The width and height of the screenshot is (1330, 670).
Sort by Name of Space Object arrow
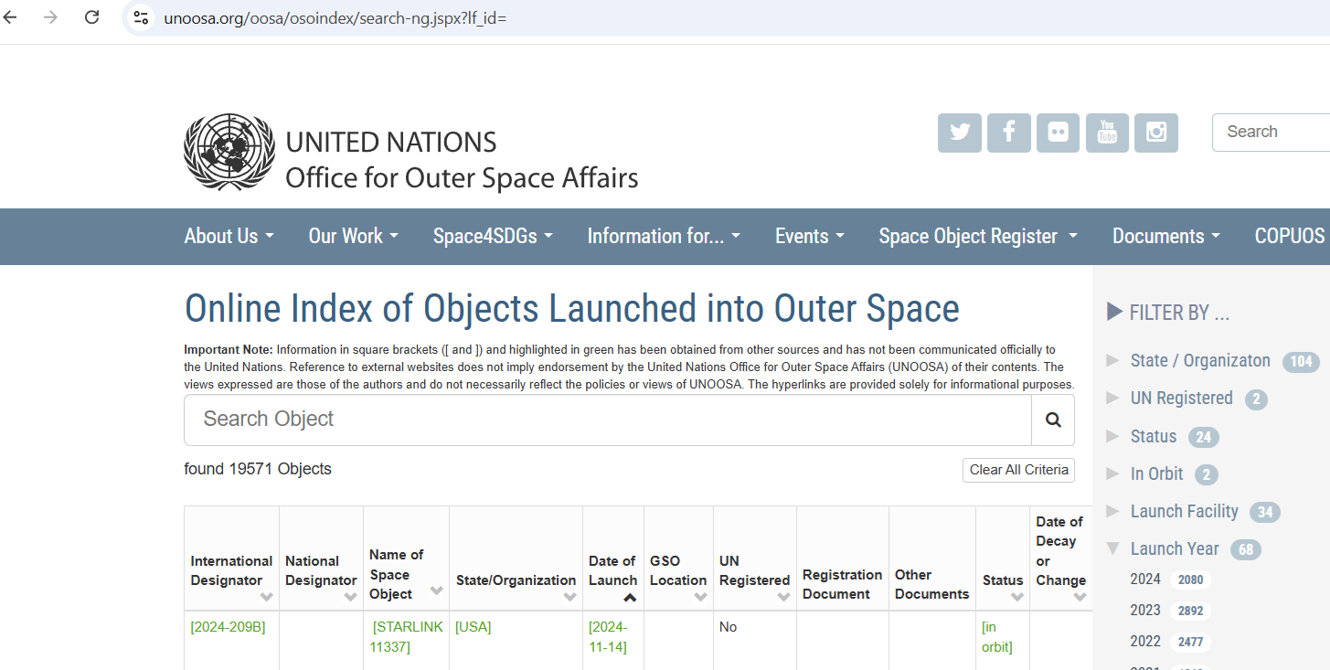tap(436, 590)
